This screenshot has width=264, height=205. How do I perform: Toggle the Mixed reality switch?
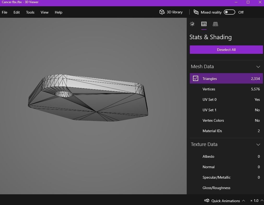(229, 12)
